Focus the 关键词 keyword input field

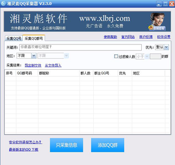click(80, 47)
